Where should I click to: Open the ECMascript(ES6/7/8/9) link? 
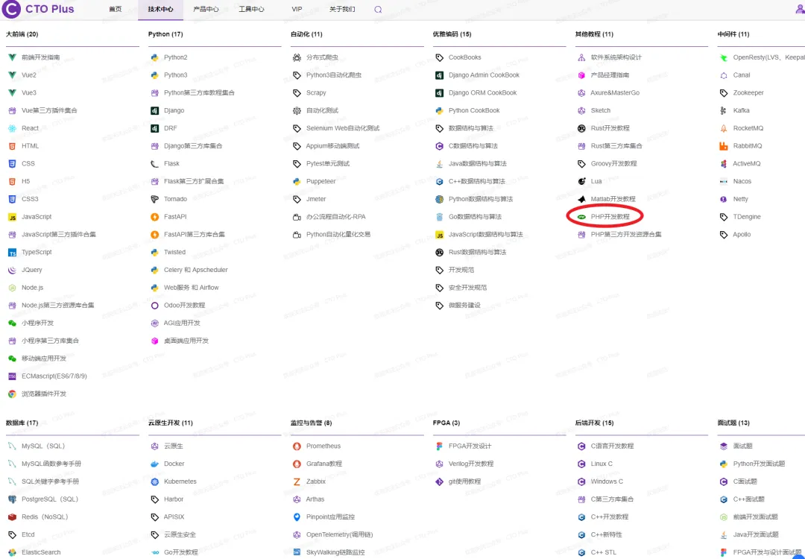[x=54, y=376]
